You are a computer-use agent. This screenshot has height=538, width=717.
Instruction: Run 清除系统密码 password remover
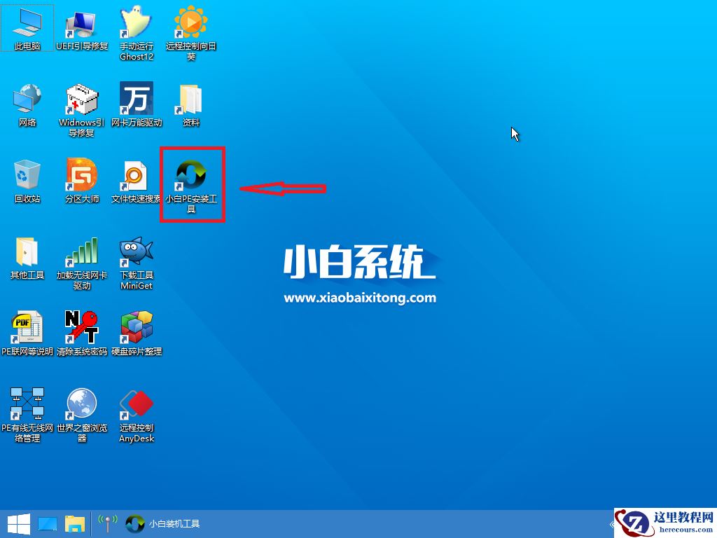coord(82,329)
